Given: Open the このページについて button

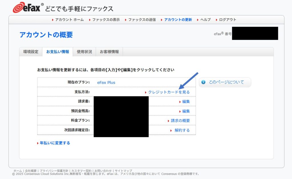Looking at the screenshot, I should [x=225, y=82].
